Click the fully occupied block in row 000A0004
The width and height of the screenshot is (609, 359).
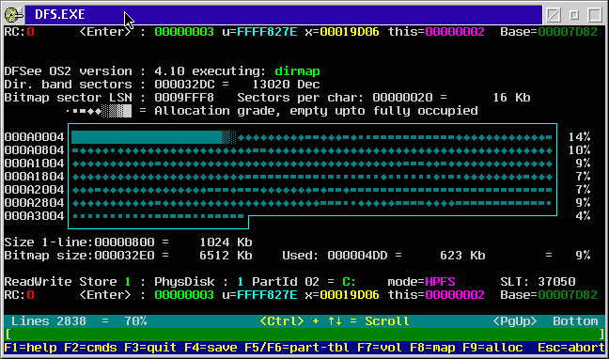point(147,137)
